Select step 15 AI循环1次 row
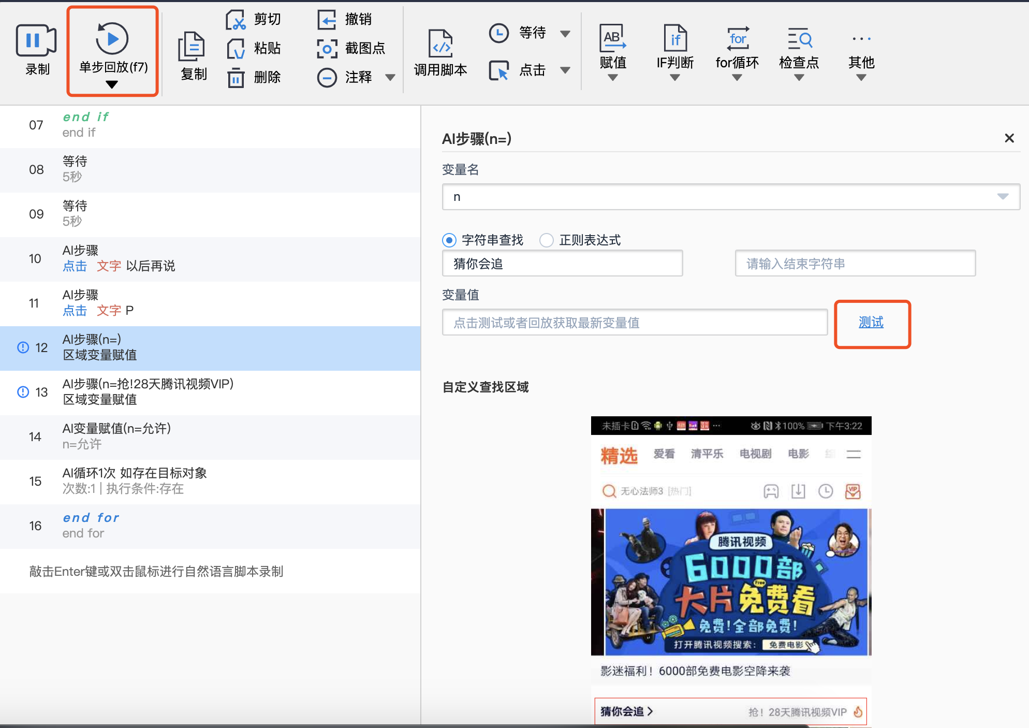This screenshot has width=1029, height=728. (x=210, y=482)
